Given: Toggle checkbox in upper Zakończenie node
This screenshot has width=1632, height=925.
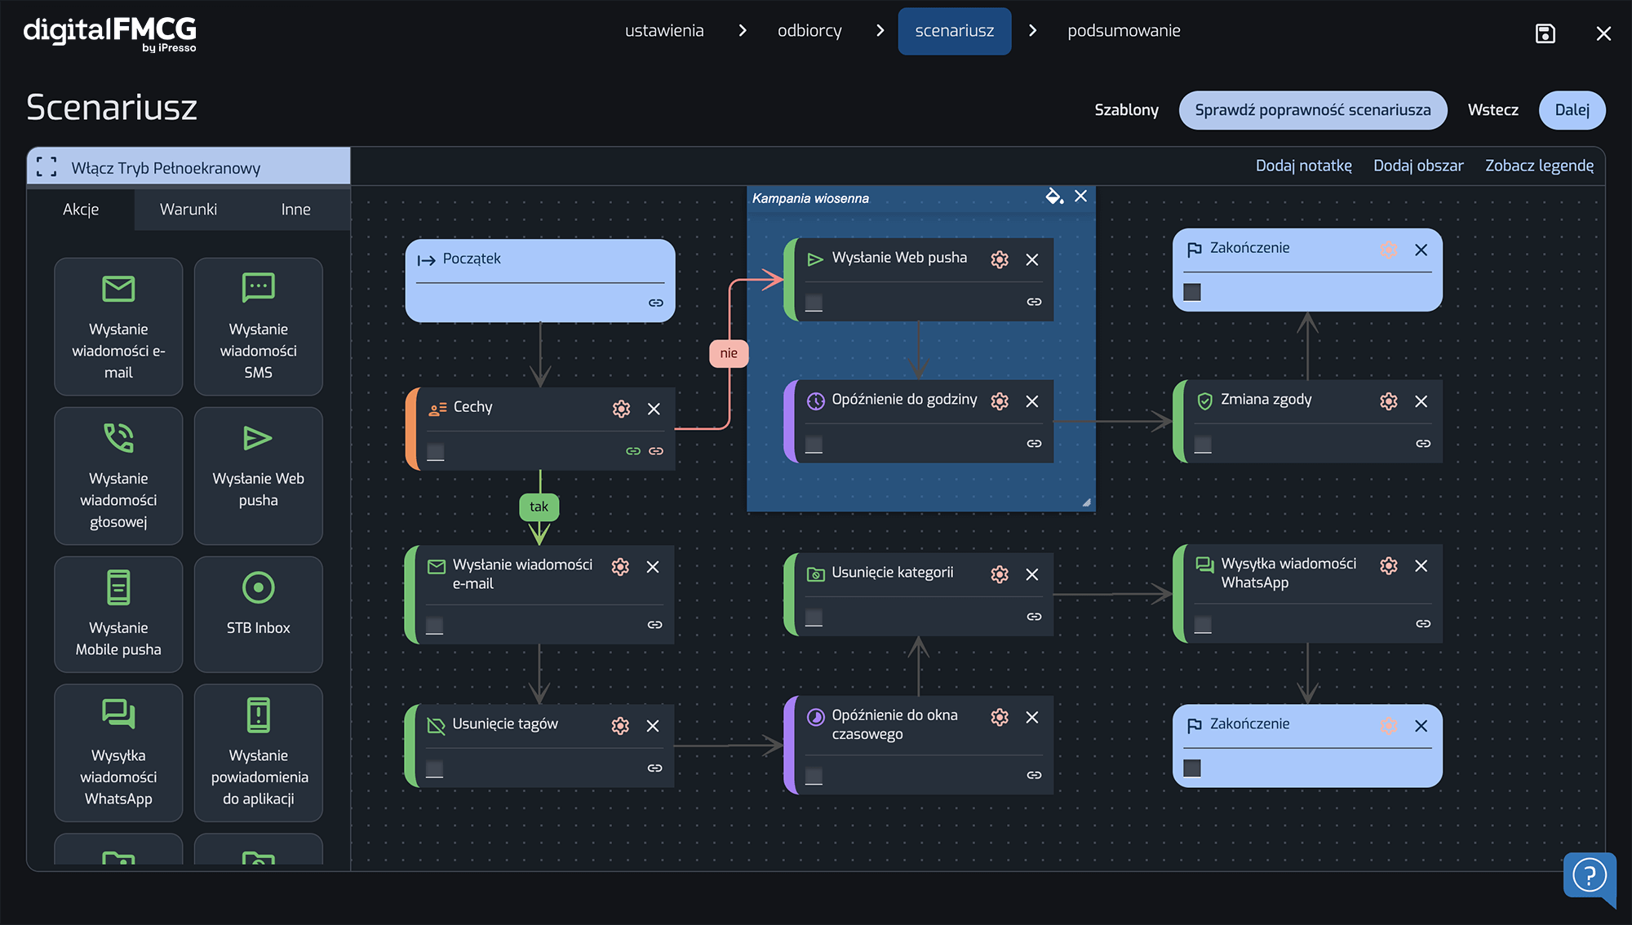Looking at the screenshot, I should tap(1192, 292).
